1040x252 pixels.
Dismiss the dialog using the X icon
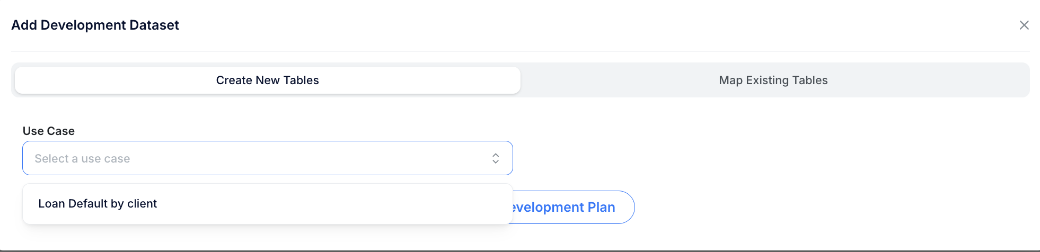point(1024,25)
